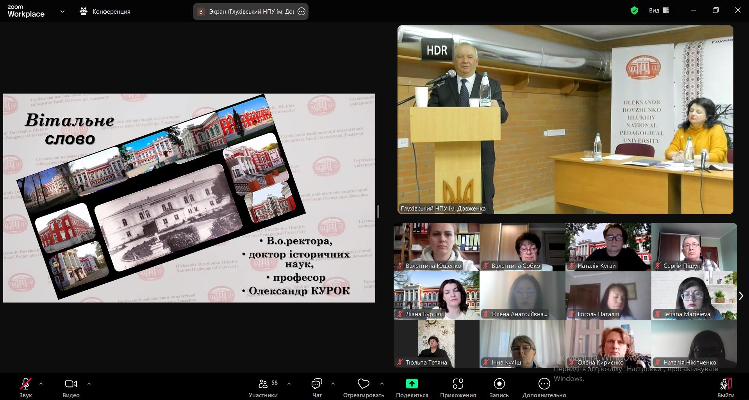
Task: Open the Zoom Workplace dropdown chevron
Action: pyautogui.click(x=62, y=11)
